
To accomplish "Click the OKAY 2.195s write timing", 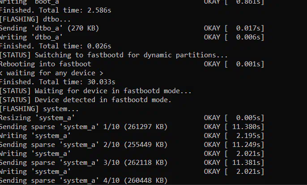I will 234,136.
